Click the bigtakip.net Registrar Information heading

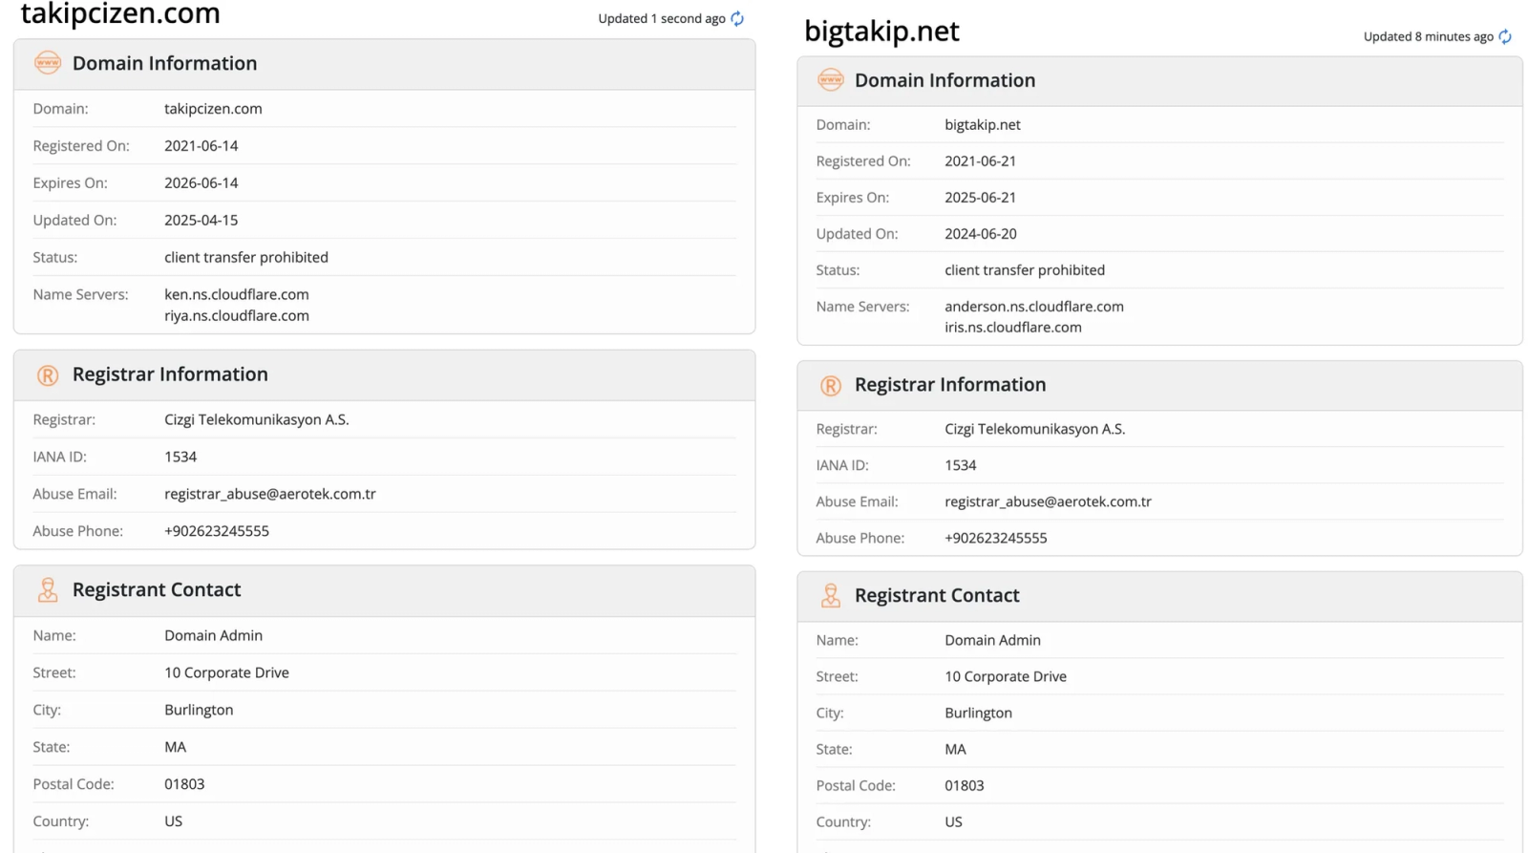point(949,385)
